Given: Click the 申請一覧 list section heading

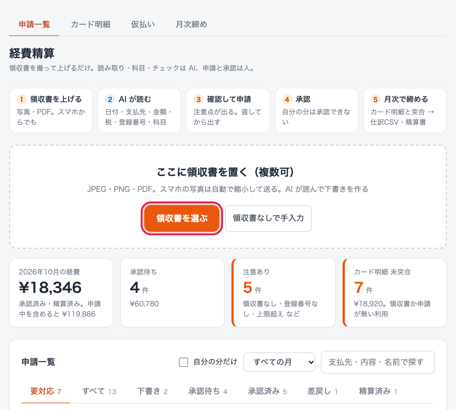Looking at the screenshot, I should click(38, 362).
